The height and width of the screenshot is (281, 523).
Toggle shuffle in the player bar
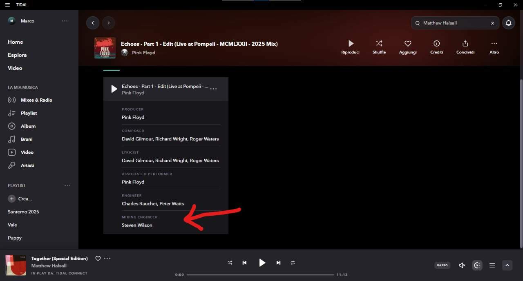point(230,263)
